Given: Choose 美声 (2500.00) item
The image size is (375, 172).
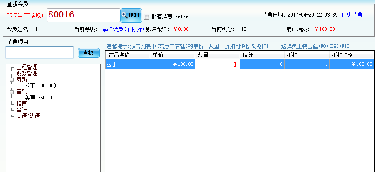Looking at the screenshot, I should [42, 98].
